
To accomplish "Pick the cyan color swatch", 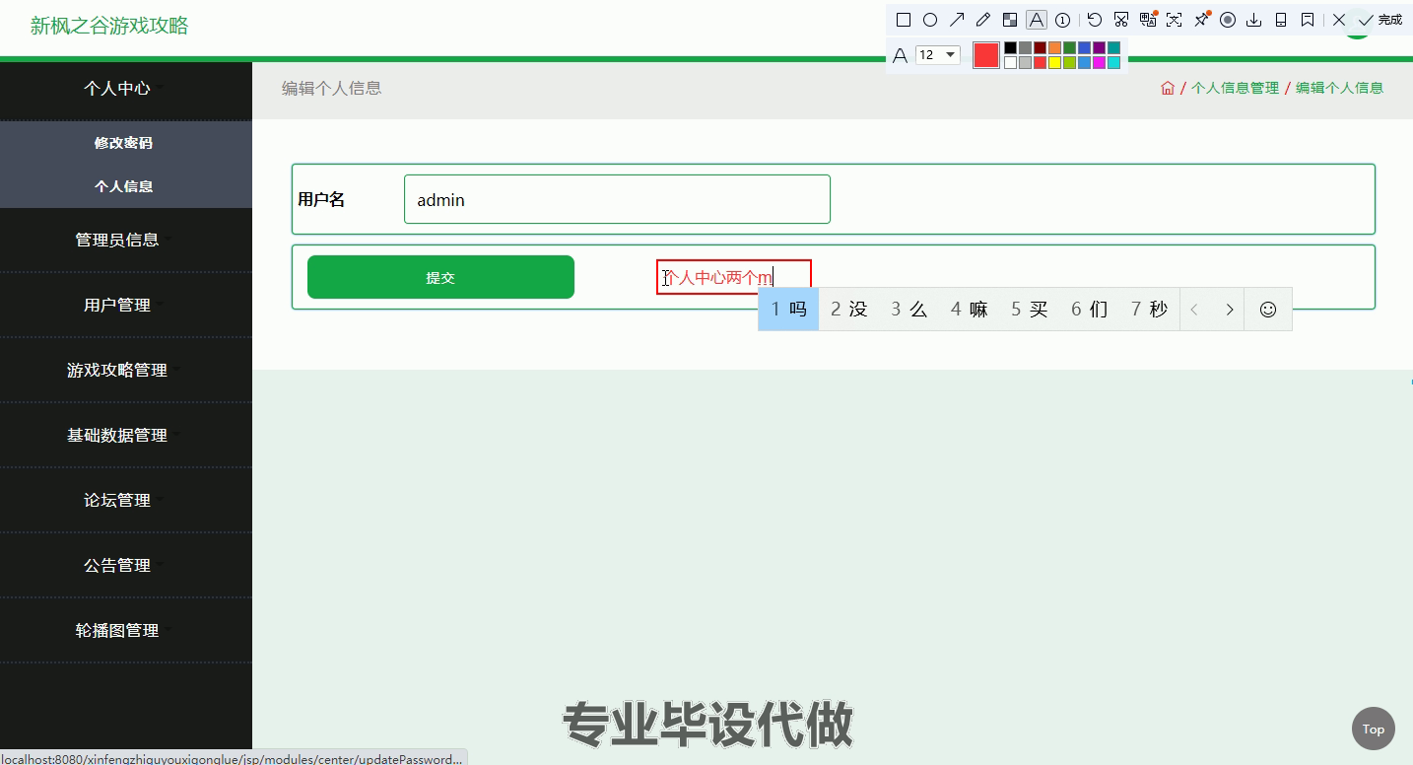I will [x=1113, y=63].
